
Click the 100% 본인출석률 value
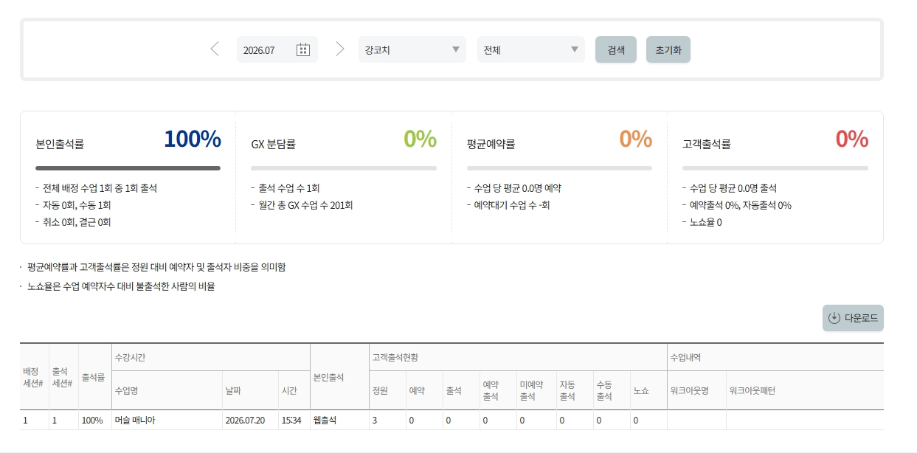pos(193,139)
